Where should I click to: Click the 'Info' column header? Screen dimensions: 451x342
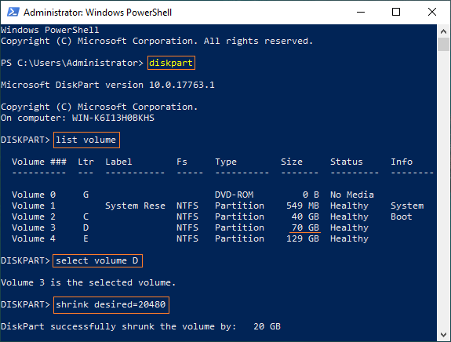(402, 162)
